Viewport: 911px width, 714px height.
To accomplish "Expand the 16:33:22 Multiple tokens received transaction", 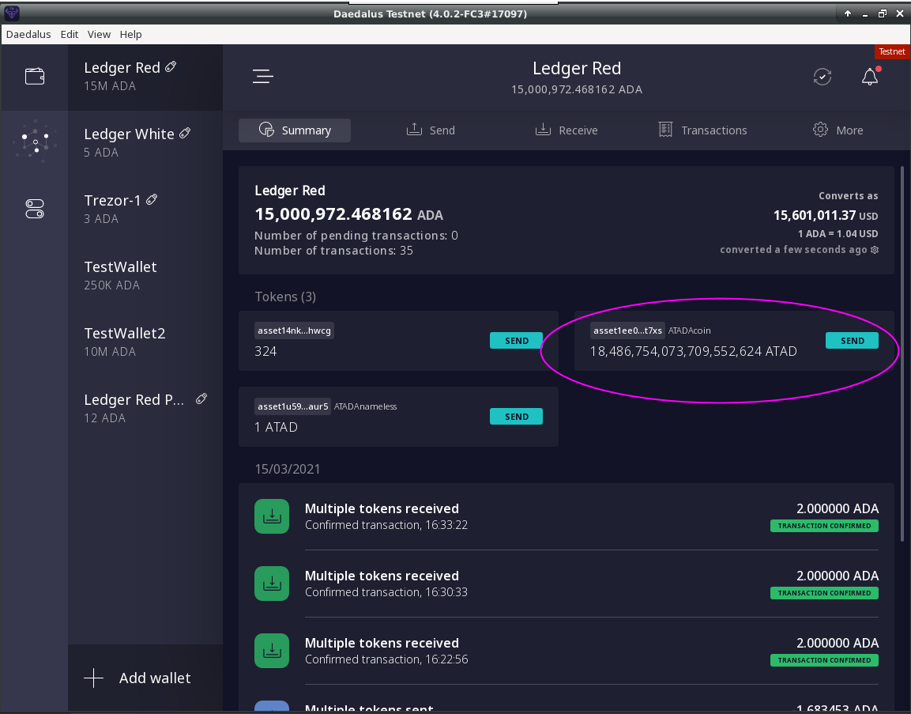I will click(567, 516).
